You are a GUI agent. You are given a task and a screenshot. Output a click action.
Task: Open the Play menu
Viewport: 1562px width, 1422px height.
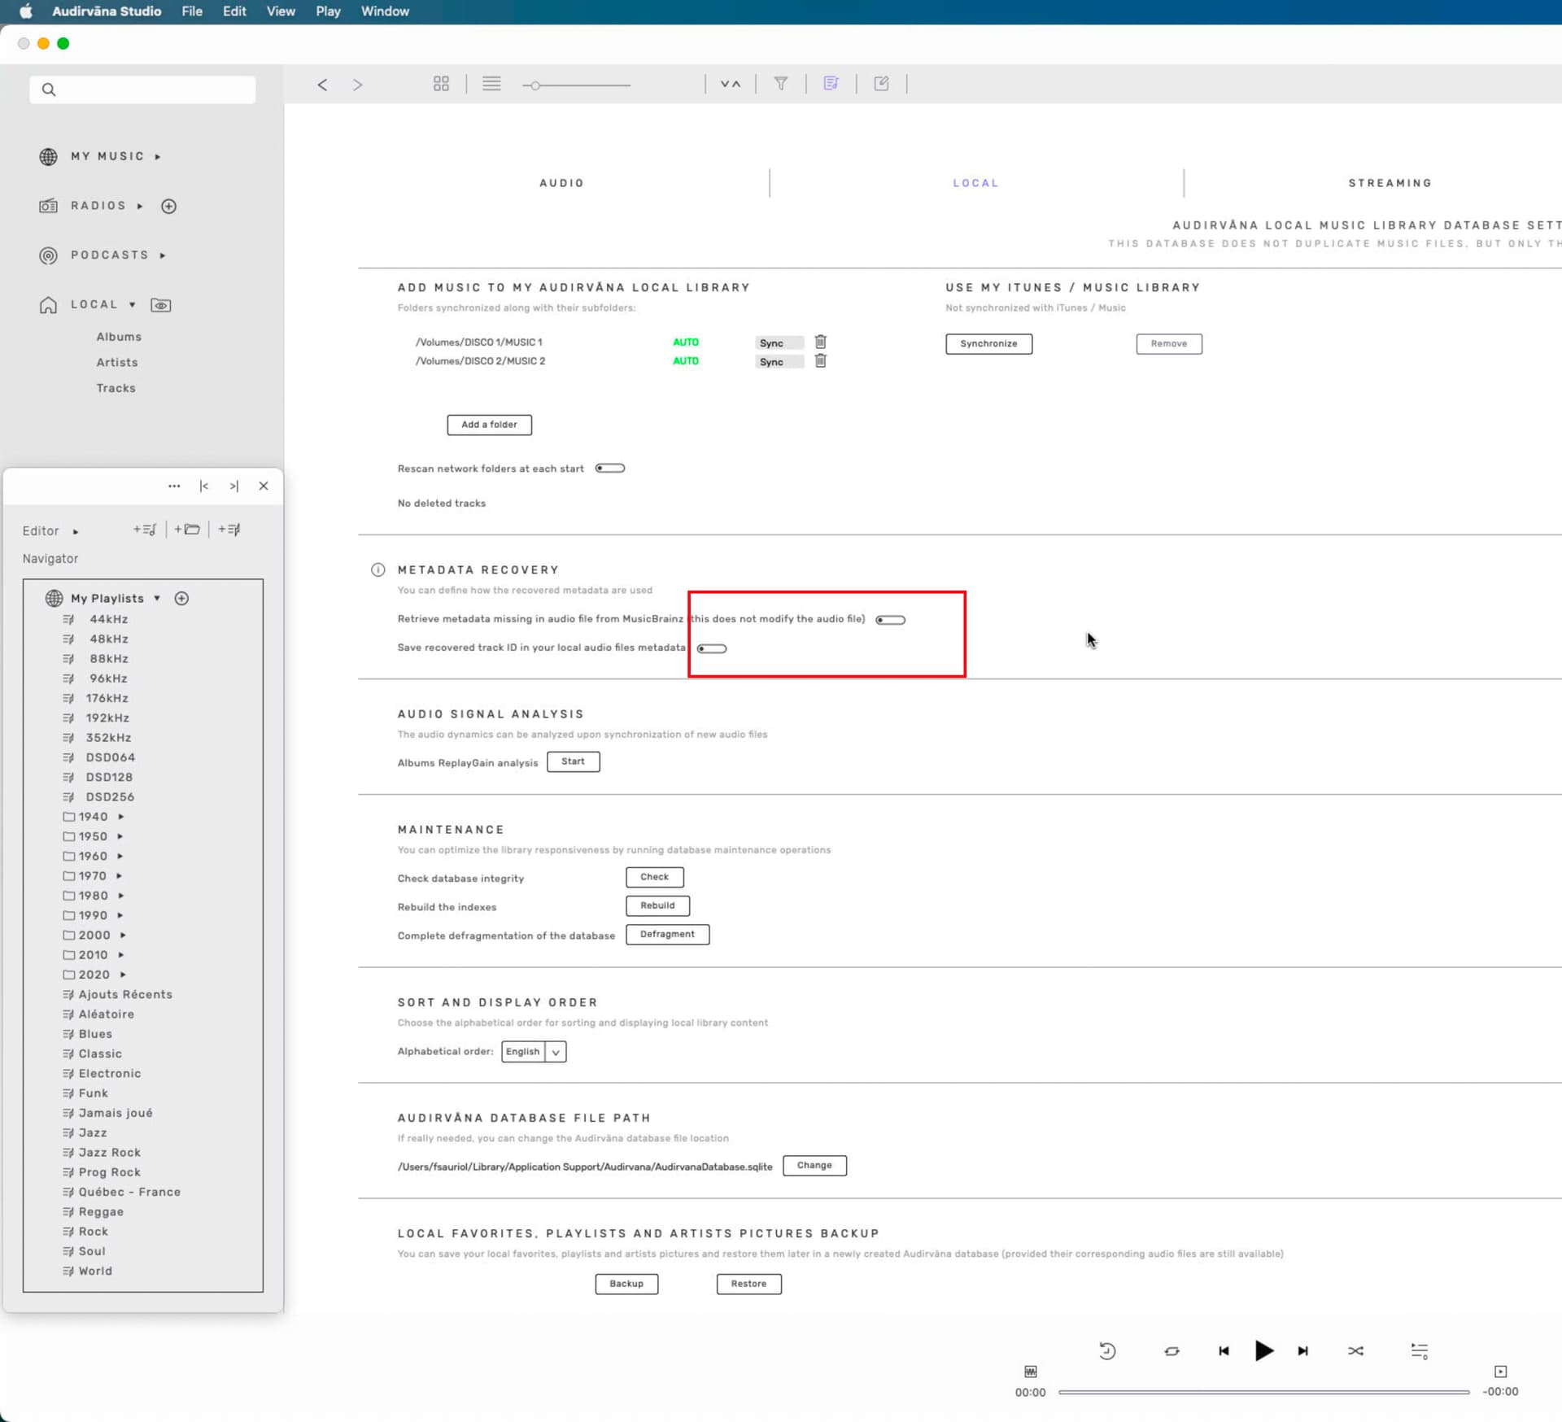[x=328, y=11]
